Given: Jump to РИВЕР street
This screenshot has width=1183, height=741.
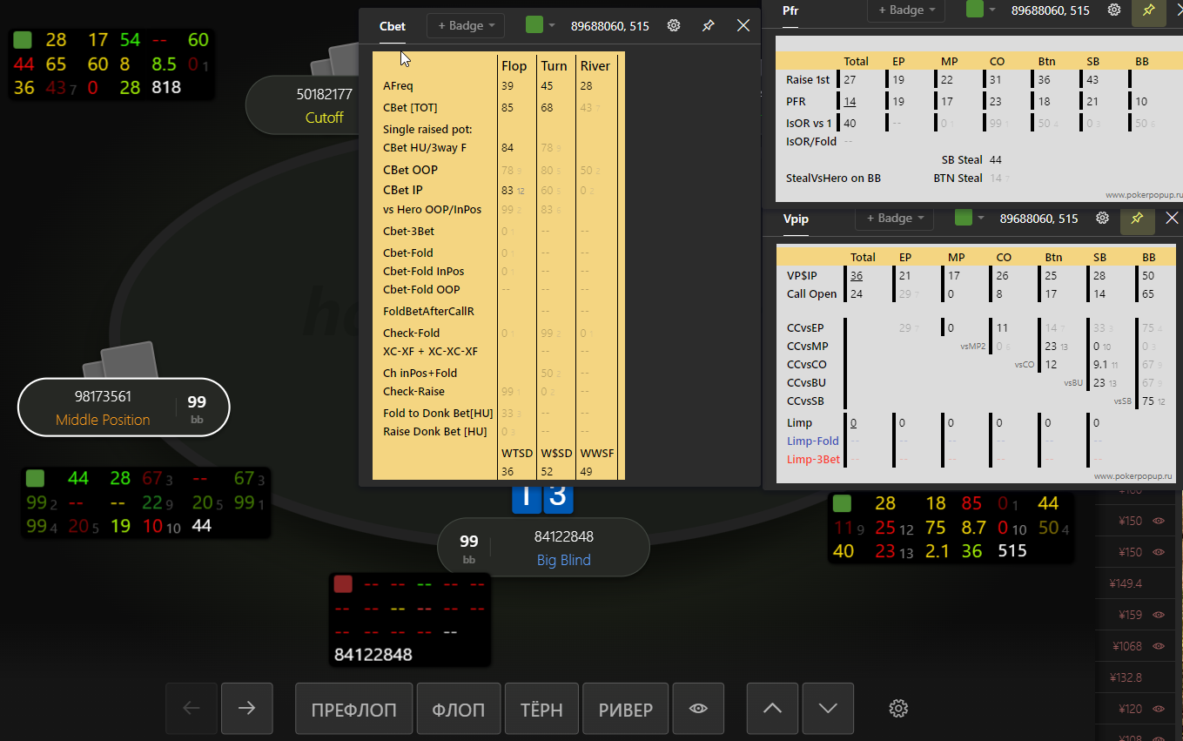Looking at the screenshot, I should pos(625,709).
